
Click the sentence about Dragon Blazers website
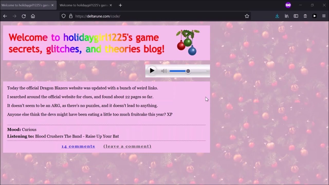[x=83, y=88]
